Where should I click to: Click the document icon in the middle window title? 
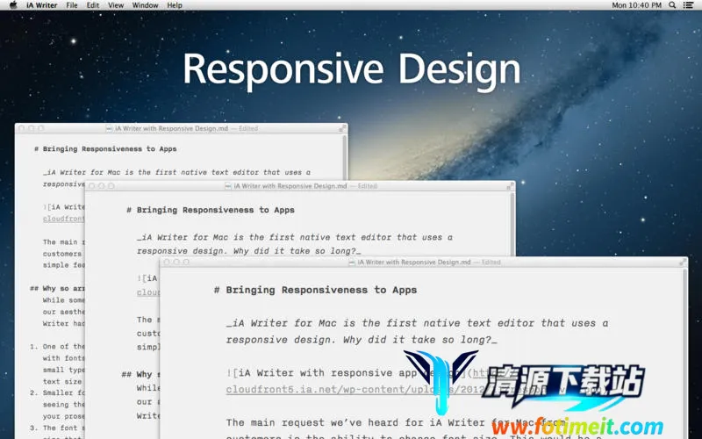227,186
